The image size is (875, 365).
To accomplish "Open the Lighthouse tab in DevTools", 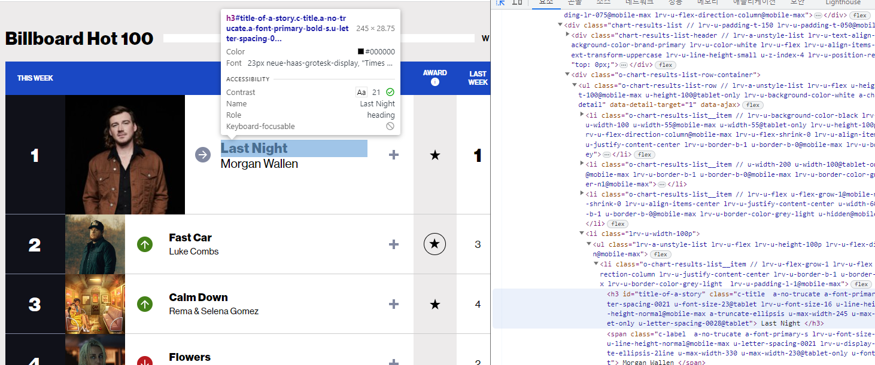I will pyautogui.click(x=843, y=3).
